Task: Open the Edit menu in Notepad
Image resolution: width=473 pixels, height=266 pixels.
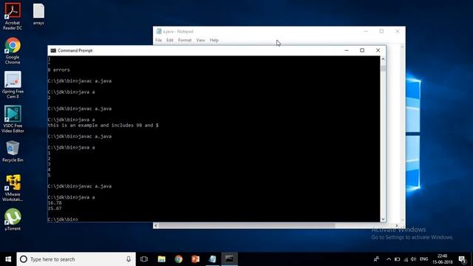Action: tap(170, 40)
